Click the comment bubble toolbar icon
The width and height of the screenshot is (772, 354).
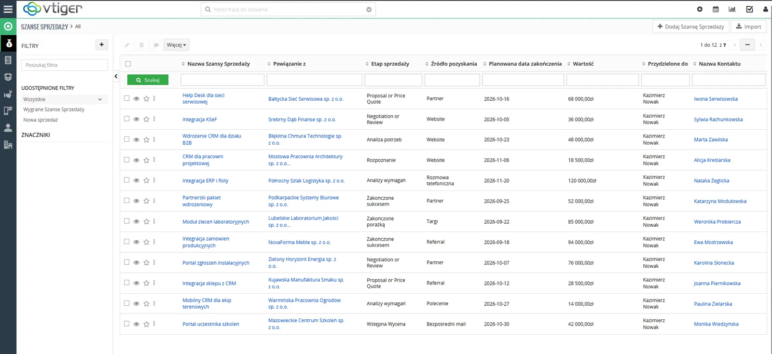point(156,45)
